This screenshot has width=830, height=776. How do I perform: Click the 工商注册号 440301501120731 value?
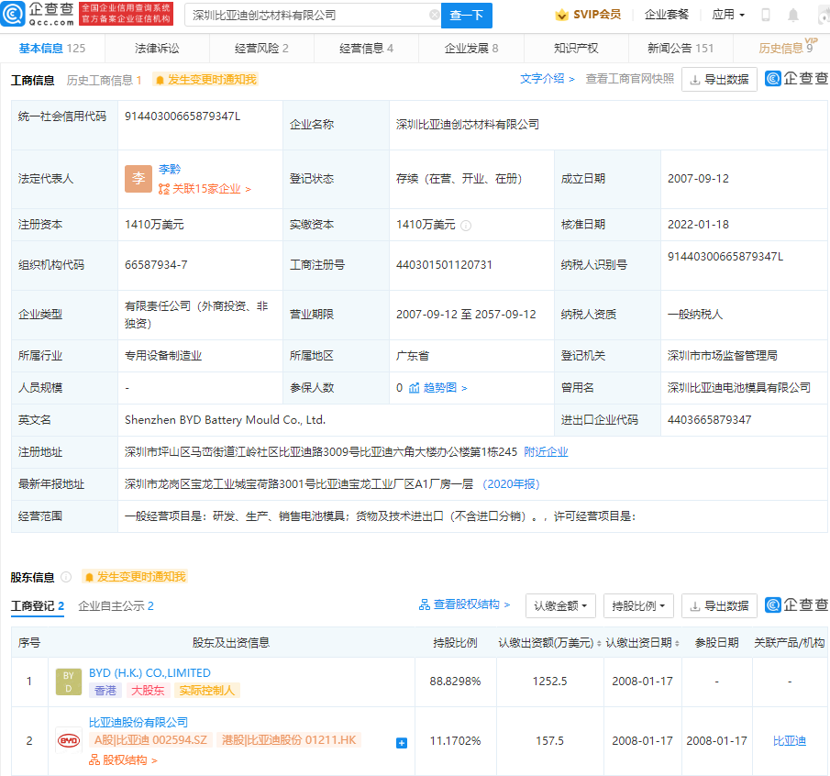[x=444, y=265]
